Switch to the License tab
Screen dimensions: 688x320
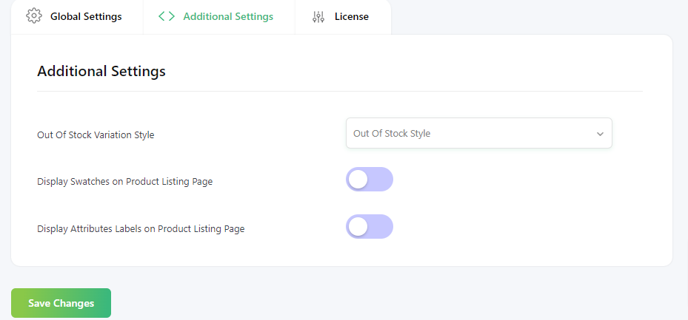click(343, 17)
